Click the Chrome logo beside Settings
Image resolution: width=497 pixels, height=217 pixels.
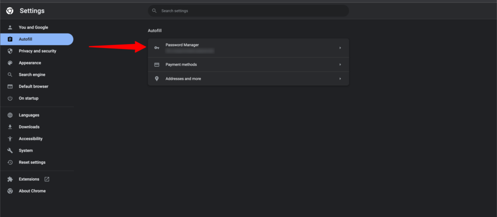[x=10, y=11]
